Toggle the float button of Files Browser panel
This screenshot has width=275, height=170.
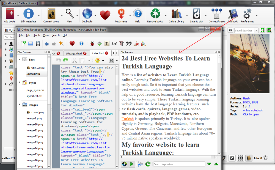pos(46,52)
